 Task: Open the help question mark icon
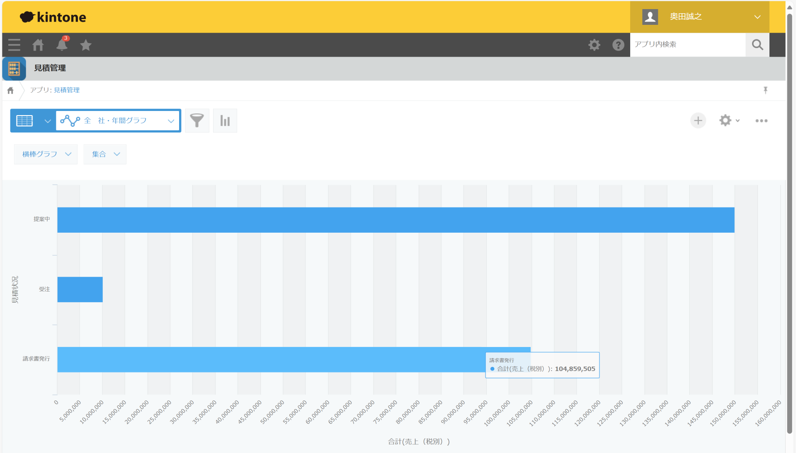coord(618,45)
